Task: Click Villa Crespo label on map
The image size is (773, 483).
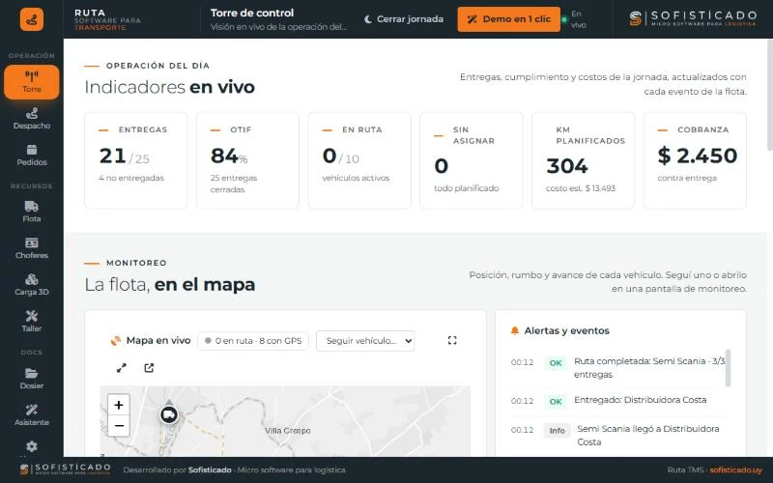Action: point(287,430)
